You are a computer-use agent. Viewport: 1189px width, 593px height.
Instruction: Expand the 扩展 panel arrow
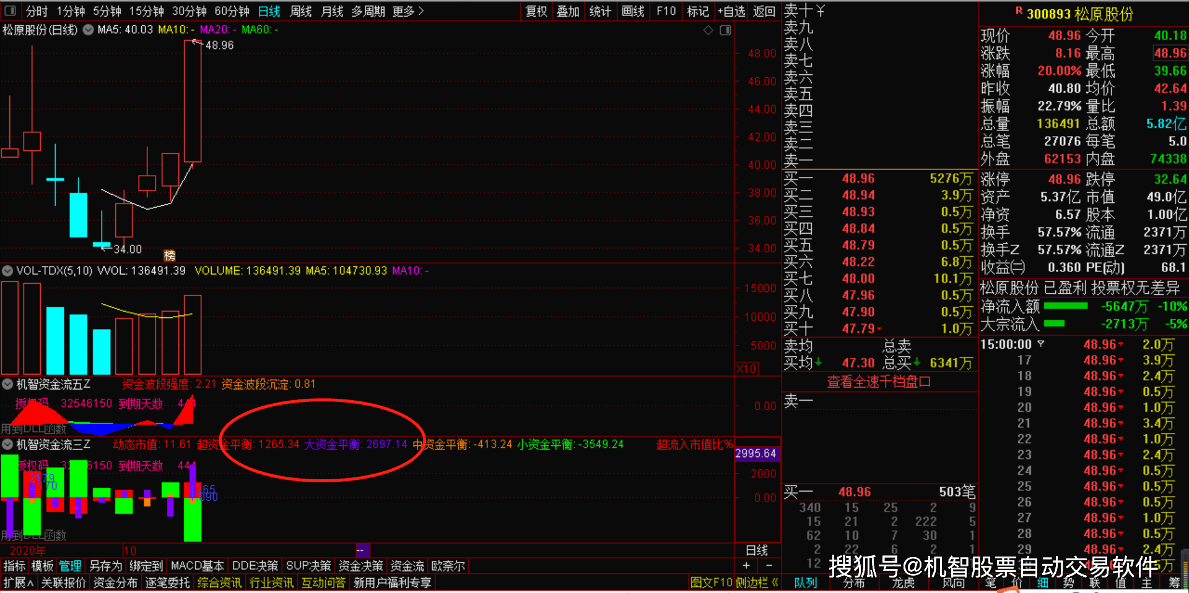tap(19, 582)
